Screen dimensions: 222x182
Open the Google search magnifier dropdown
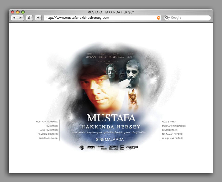tap(167, 18)
